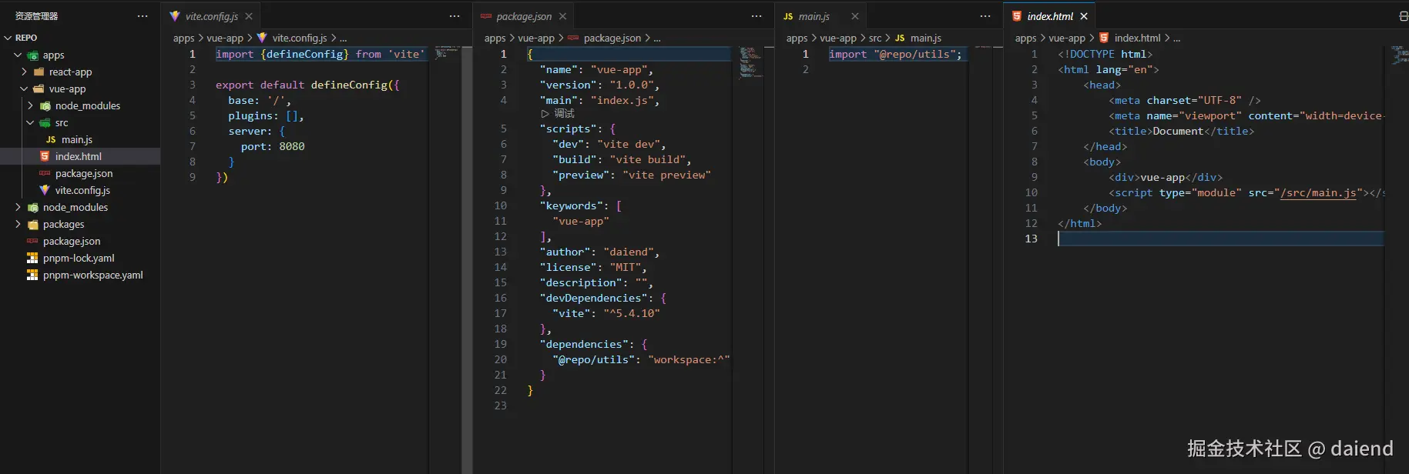Image resolution: width=1409 pixels, height=474 pixels.
Task: Close the main.js tab
Action: click(855, 16)
